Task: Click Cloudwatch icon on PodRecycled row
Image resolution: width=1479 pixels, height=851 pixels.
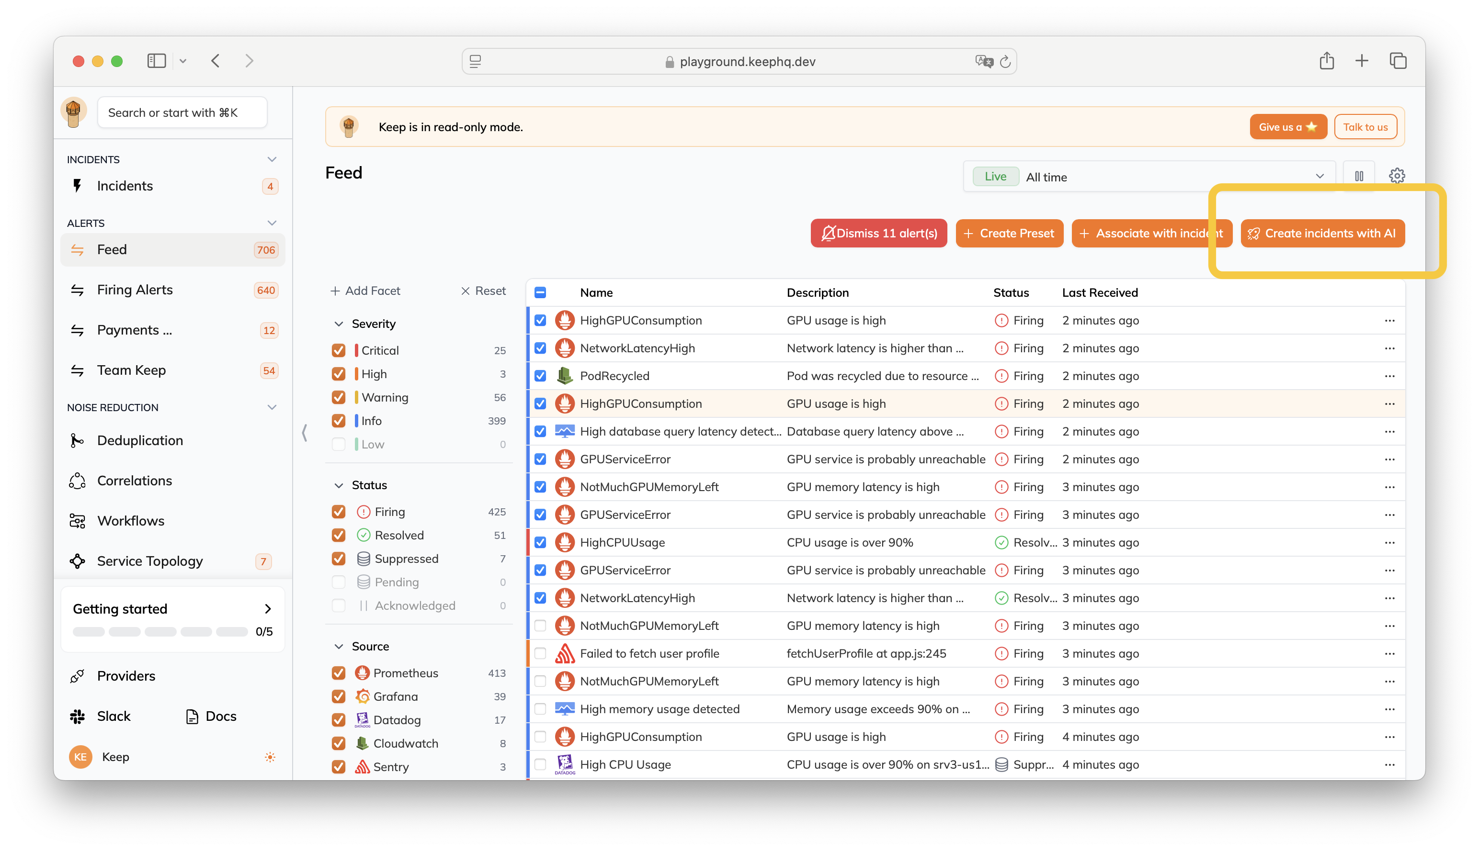Action: pos(564,376)
